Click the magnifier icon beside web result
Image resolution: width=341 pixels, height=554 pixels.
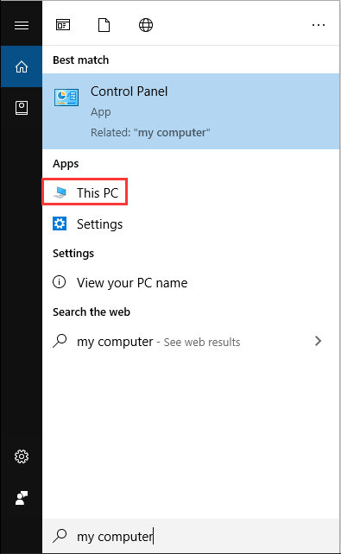[60, 341]
